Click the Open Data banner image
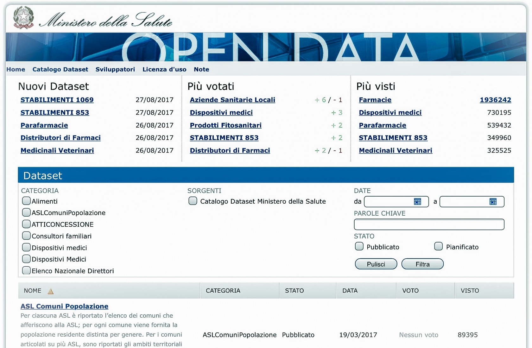 pyautogui.click(x=266, y=47)
